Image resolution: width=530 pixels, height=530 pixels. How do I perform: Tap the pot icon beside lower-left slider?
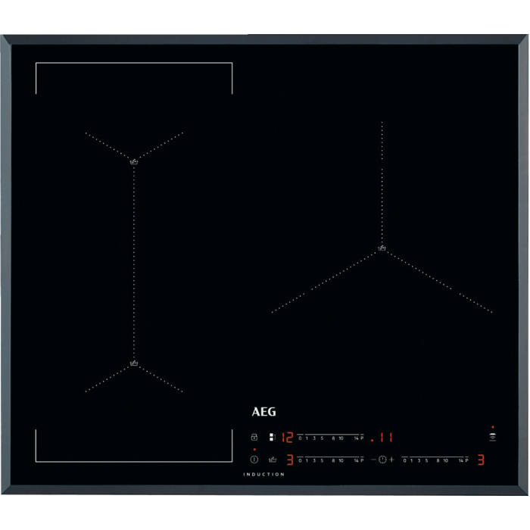click(x=273, y=460)
